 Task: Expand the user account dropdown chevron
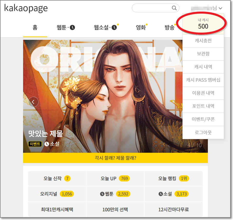coord(220,8)
